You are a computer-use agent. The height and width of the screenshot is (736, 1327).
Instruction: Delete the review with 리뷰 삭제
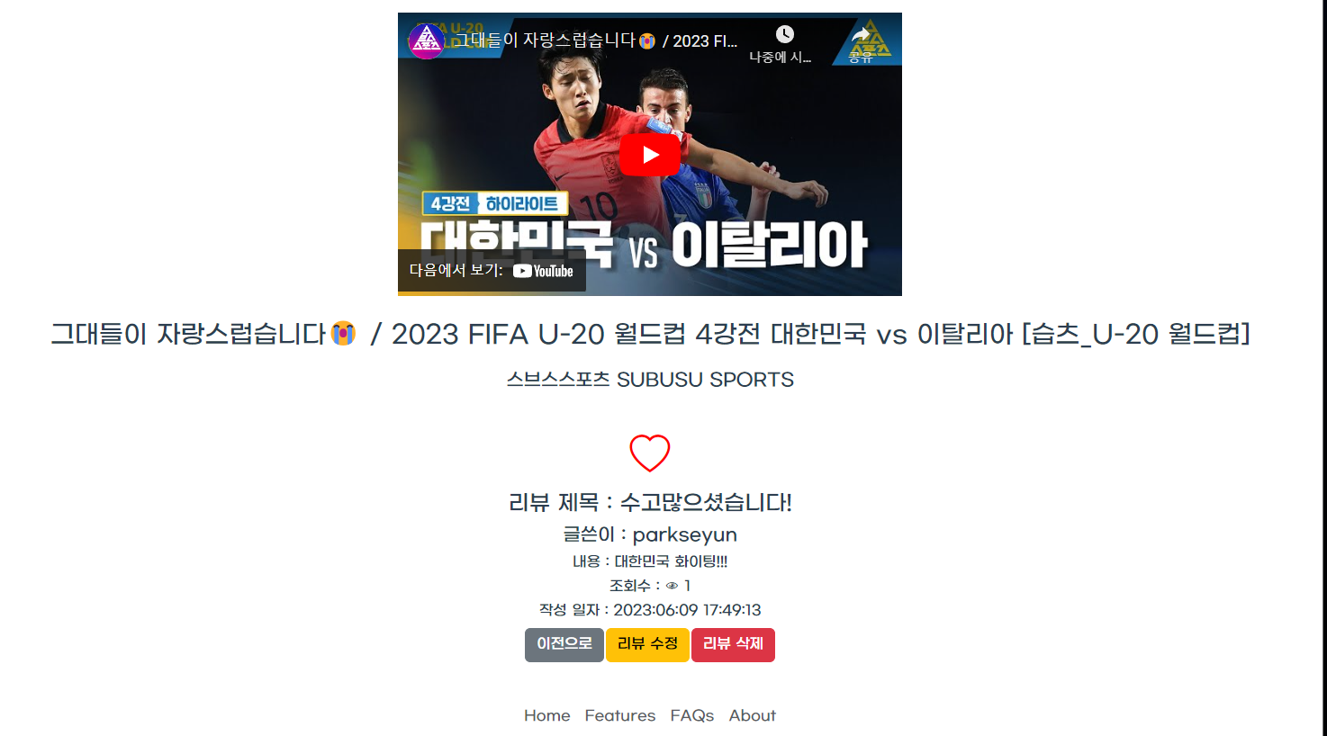733,644
